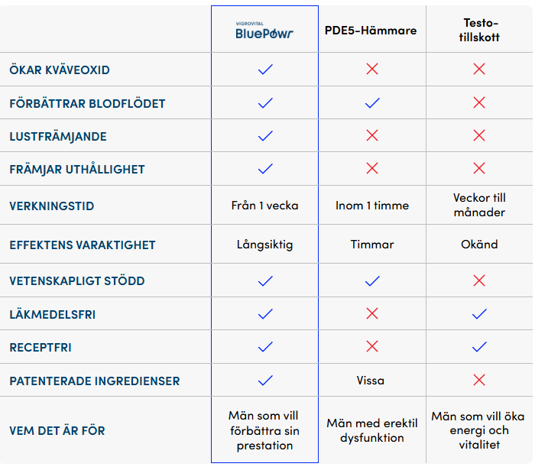Select the PDE5-Hämmare column header
The width and height of the screenshot is (535, 470).
[x=371, y=31]
